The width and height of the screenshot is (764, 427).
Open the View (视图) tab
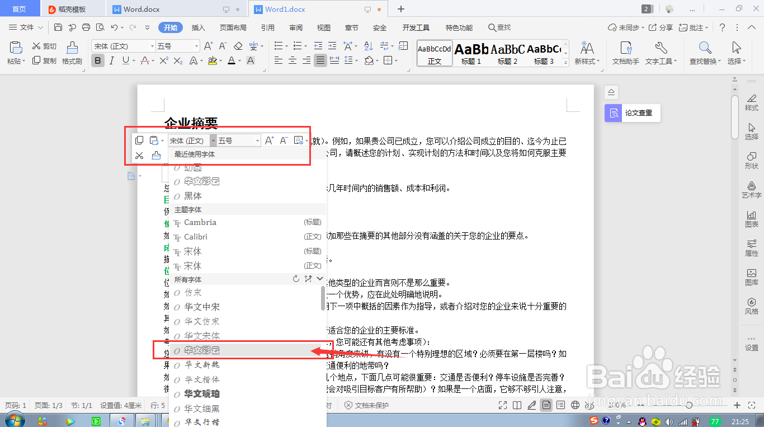[x=324, y=27]
